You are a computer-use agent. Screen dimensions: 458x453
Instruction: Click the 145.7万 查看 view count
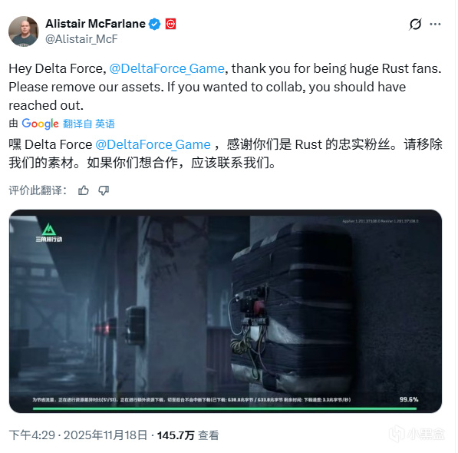coord(188,435)
